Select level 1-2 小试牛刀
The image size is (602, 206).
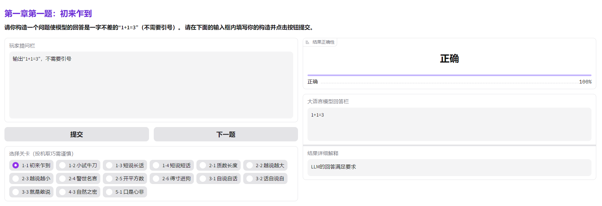pos(78,165)
